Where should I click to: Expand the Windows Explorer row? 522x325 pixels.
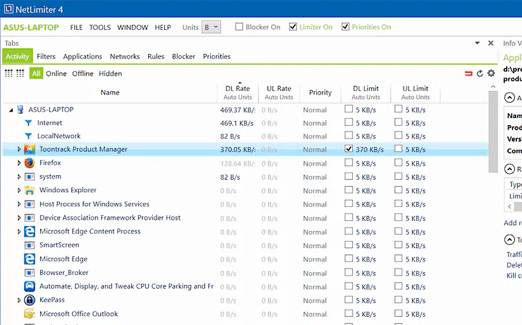(x=19, y=190)
